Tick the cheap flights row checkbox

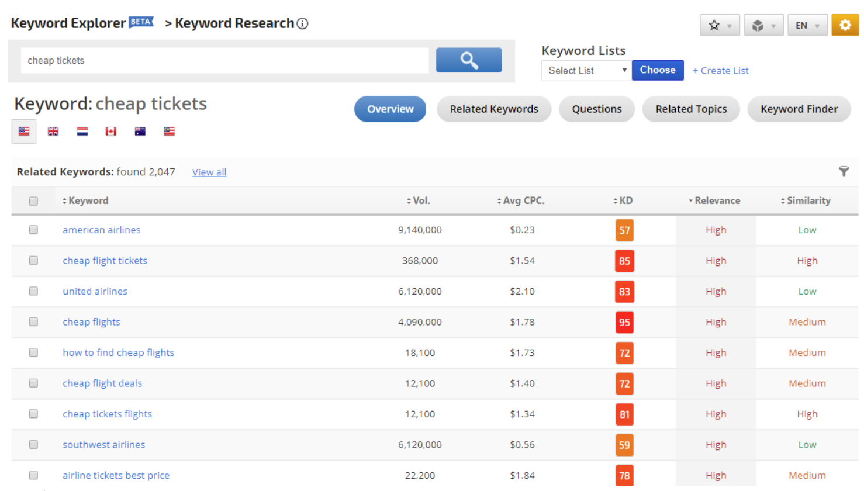pos(33,322)
